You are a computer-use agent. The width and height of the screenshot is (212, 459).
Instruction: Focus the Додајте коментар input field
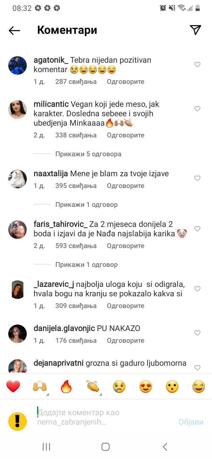coord(105,417)
